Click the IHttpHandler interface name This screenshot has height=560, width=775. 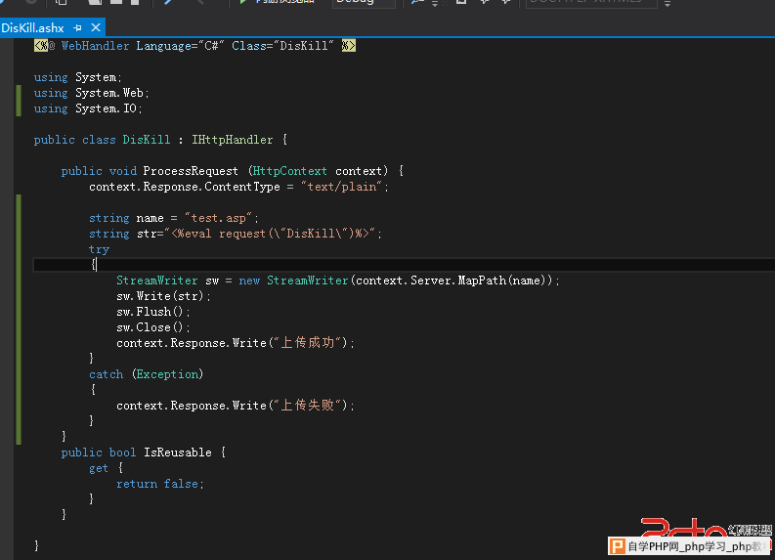233,140
